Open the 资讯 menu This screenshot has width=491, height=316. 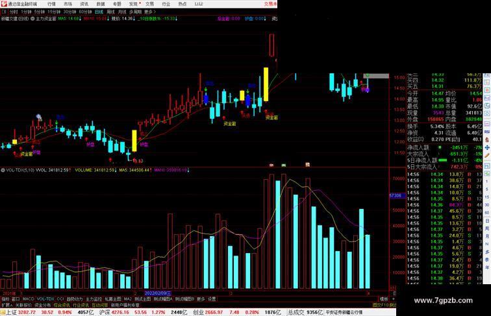click(84, 4)
